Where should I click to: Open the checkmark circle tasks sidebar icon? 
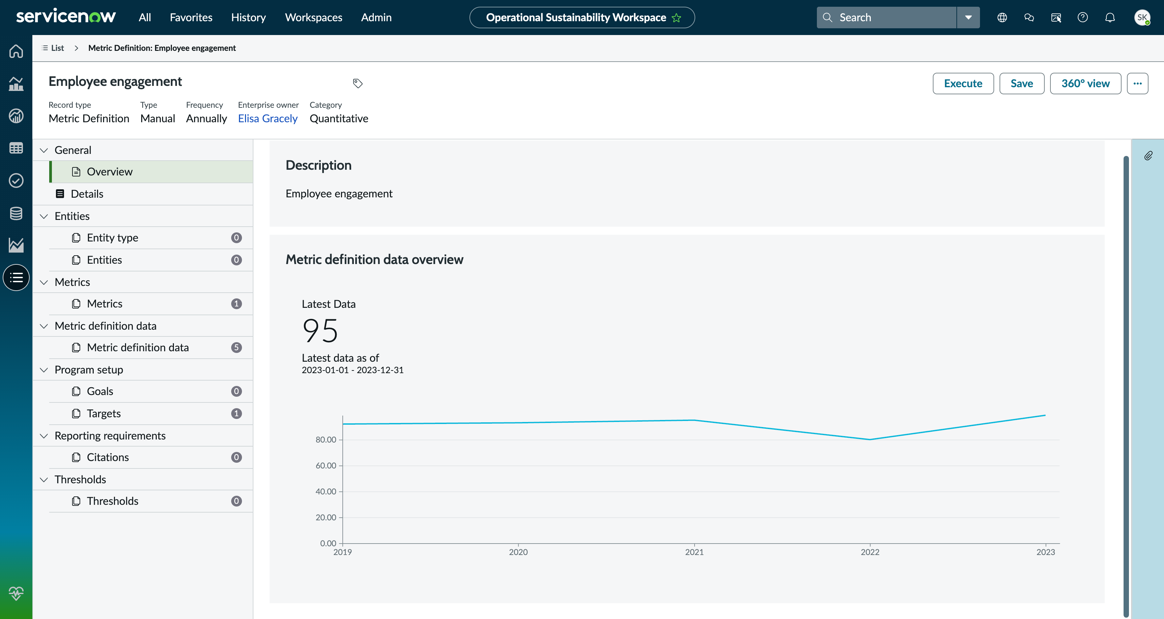point(16,181)
